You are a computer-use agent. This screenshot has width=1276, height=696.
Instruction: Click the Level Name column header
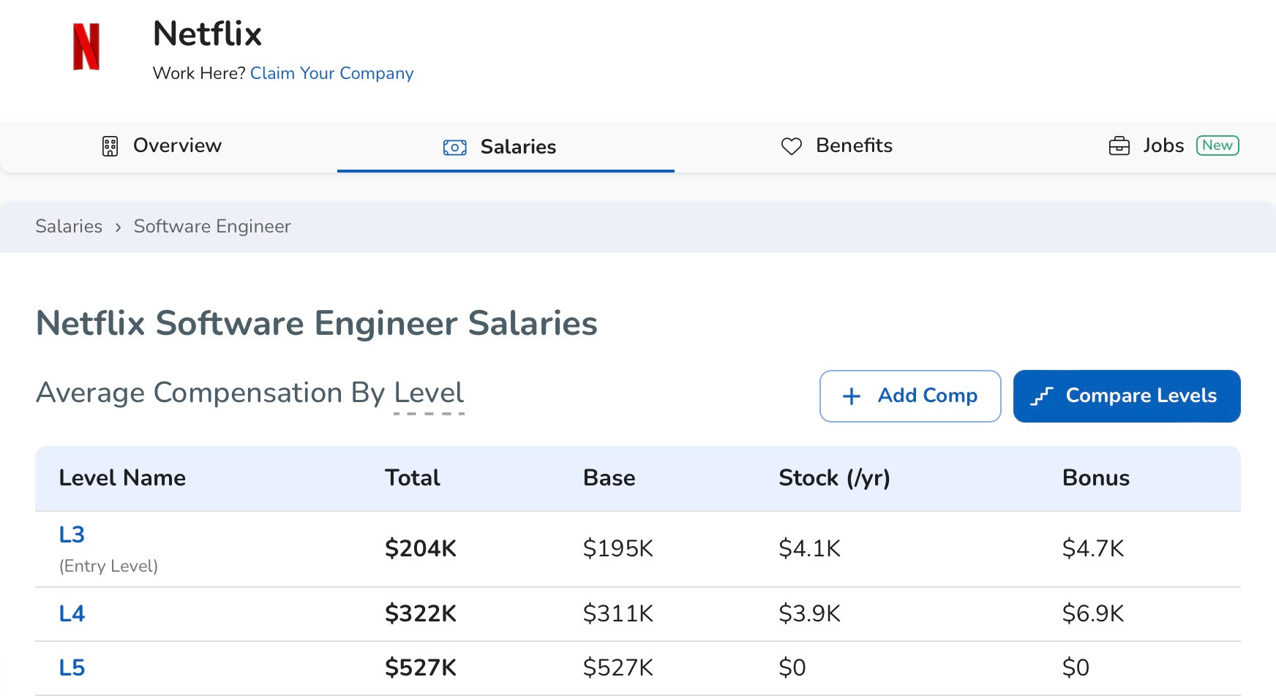(x=122, y=478)
